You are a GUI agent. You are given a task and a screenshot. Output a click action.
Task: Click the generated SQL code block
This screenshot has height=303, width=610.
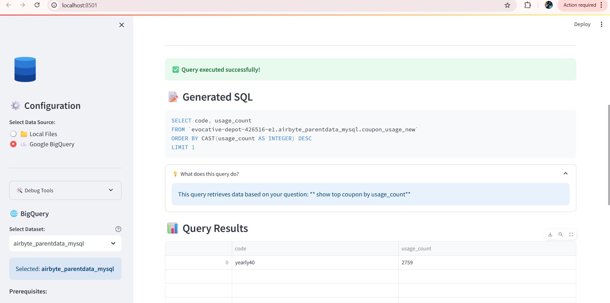pos(371,134)
